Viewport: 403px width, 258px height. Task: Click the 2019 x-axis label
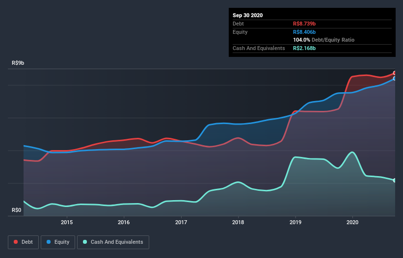pyautogui.click(x=296, y=222)
